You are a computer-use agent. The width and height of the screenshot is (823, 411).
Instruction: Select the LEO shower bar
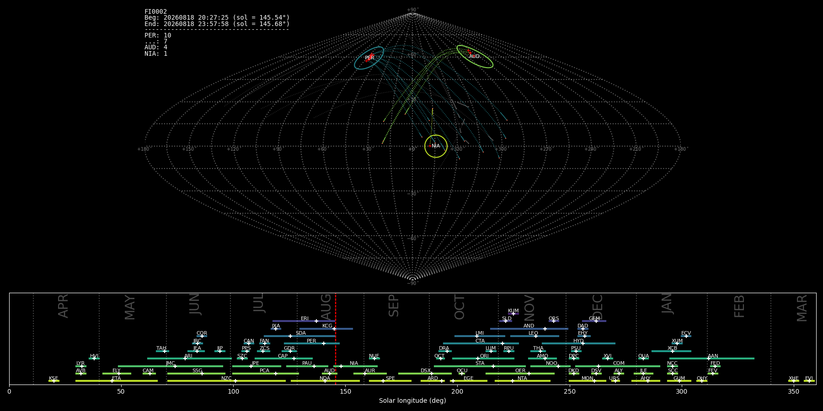pos(534,336)
